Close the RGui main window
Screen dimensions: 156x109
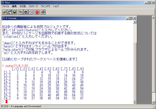[153, 3]
